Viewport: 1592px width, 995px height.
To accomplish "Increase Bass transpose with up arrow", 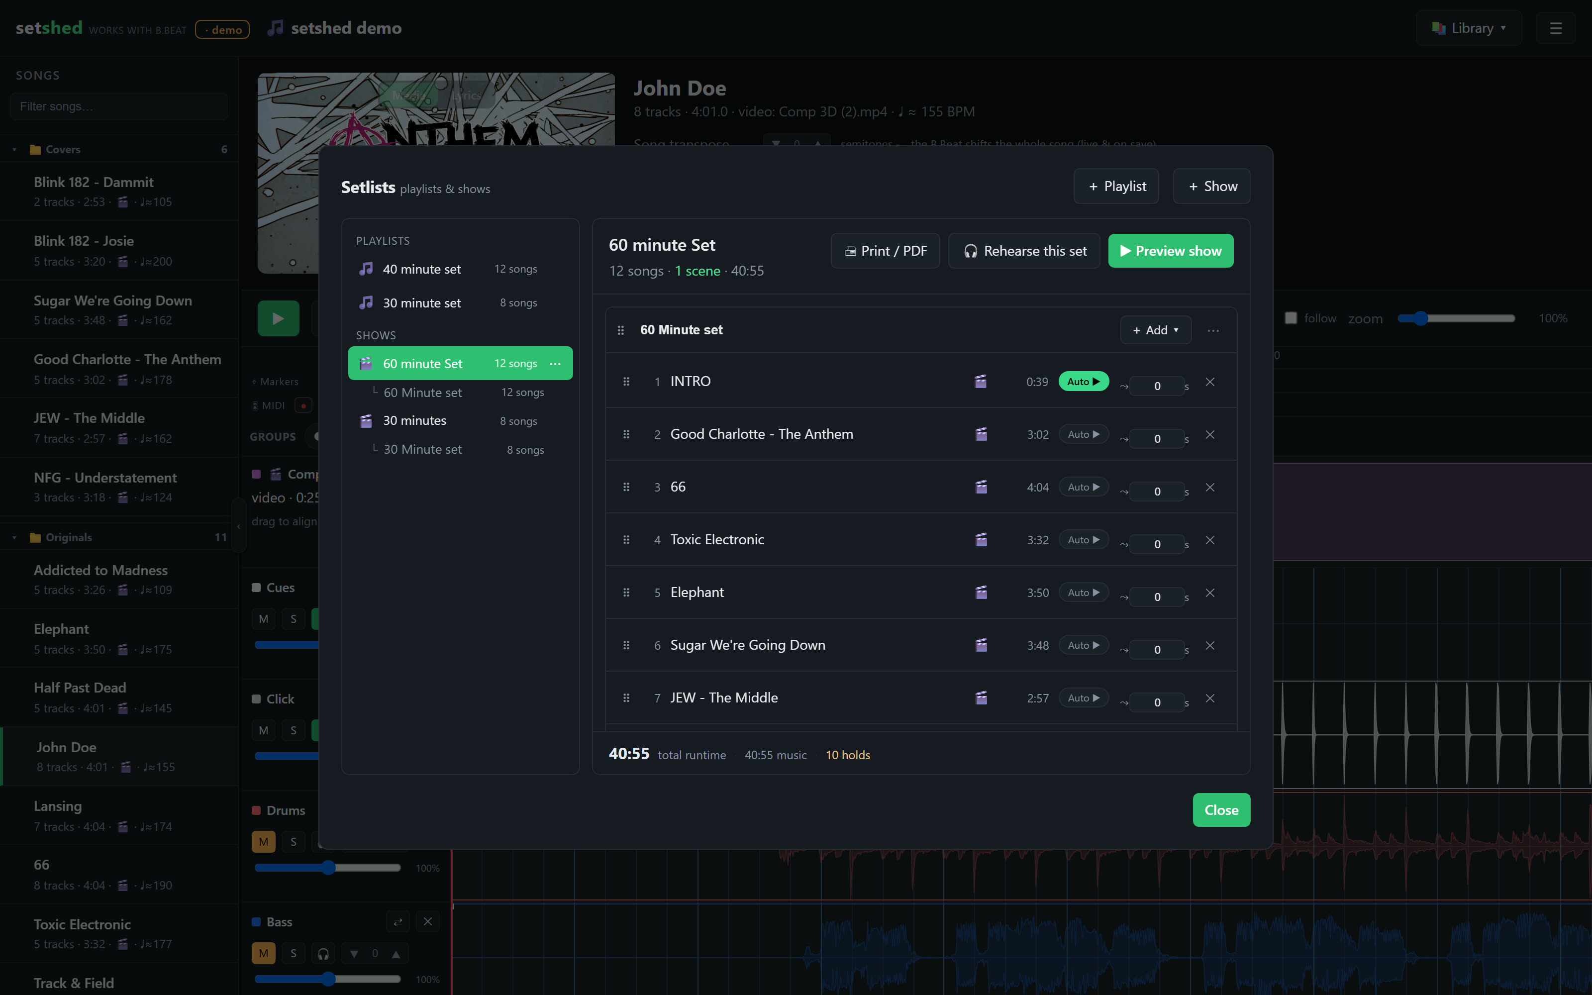I will pos(396,954).
